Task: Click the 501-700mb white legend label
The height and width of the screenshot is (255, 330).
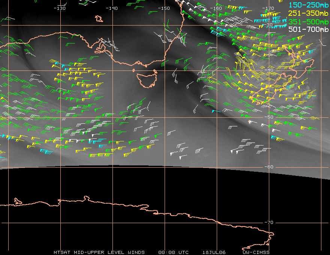Action: [x=309, y=29]
